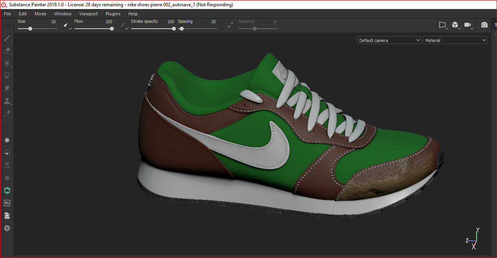Select the Projection tool cube icon

click(x=7, y=63)
